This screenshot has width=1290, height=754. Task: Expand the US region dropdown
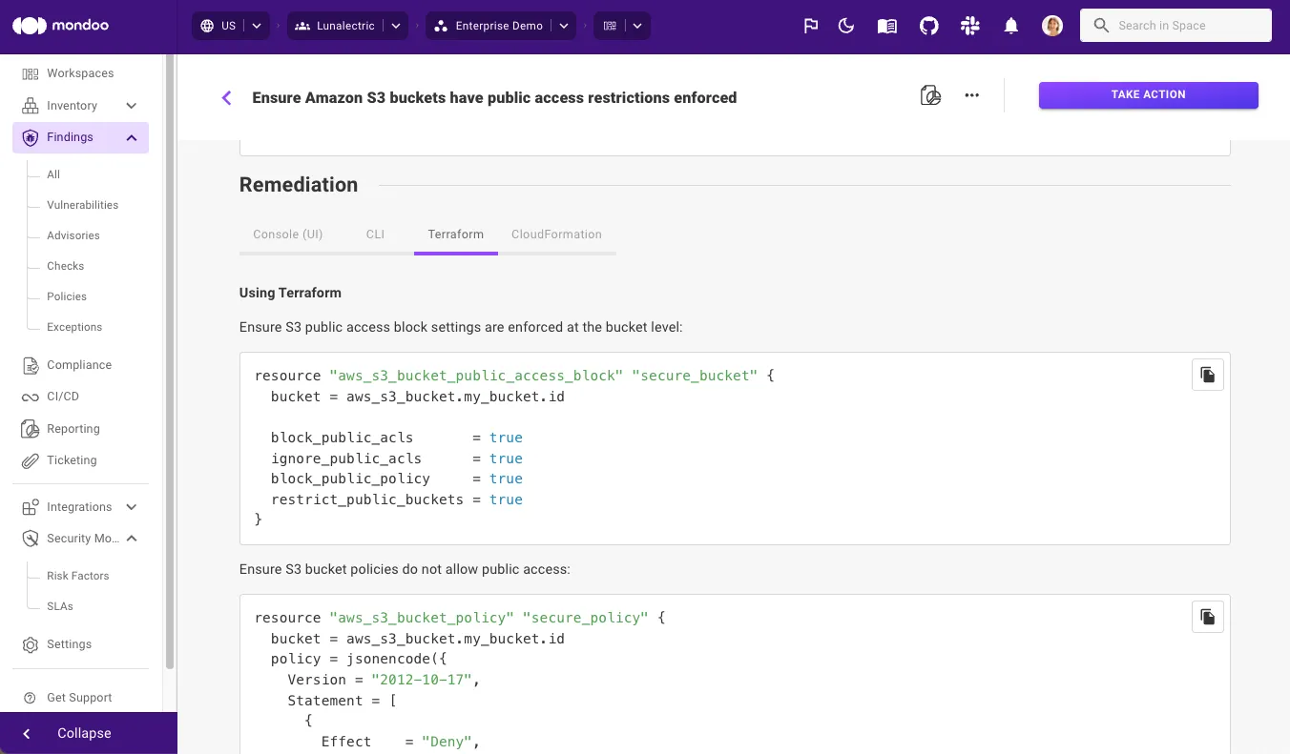coord(257,26)
